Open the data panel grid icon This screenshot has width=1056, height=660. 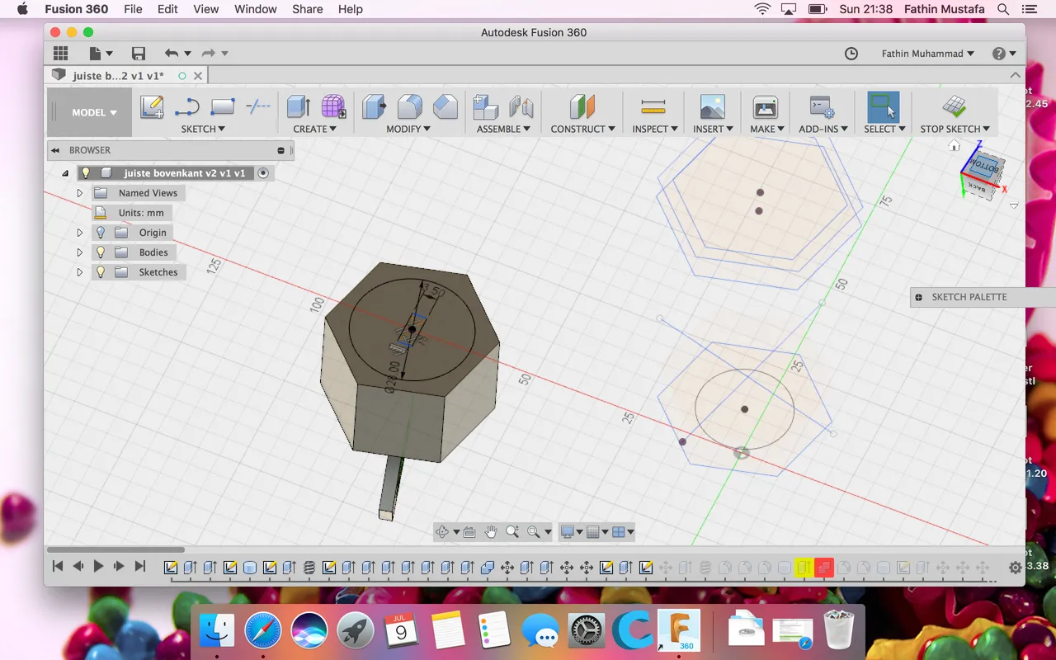tap(60, 54)
